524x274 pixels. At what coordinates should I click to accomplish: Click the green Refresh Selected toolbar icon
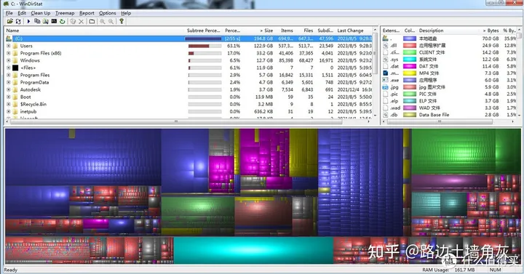pos(62,21)
